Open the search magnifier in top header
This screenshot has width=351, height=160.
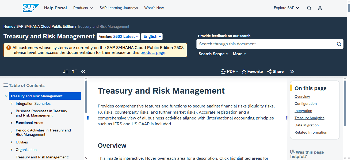pos(309,8)
